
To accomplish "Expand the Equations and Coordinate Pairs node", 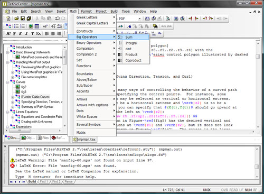I will pyautogui.click(x=13, y=117).
